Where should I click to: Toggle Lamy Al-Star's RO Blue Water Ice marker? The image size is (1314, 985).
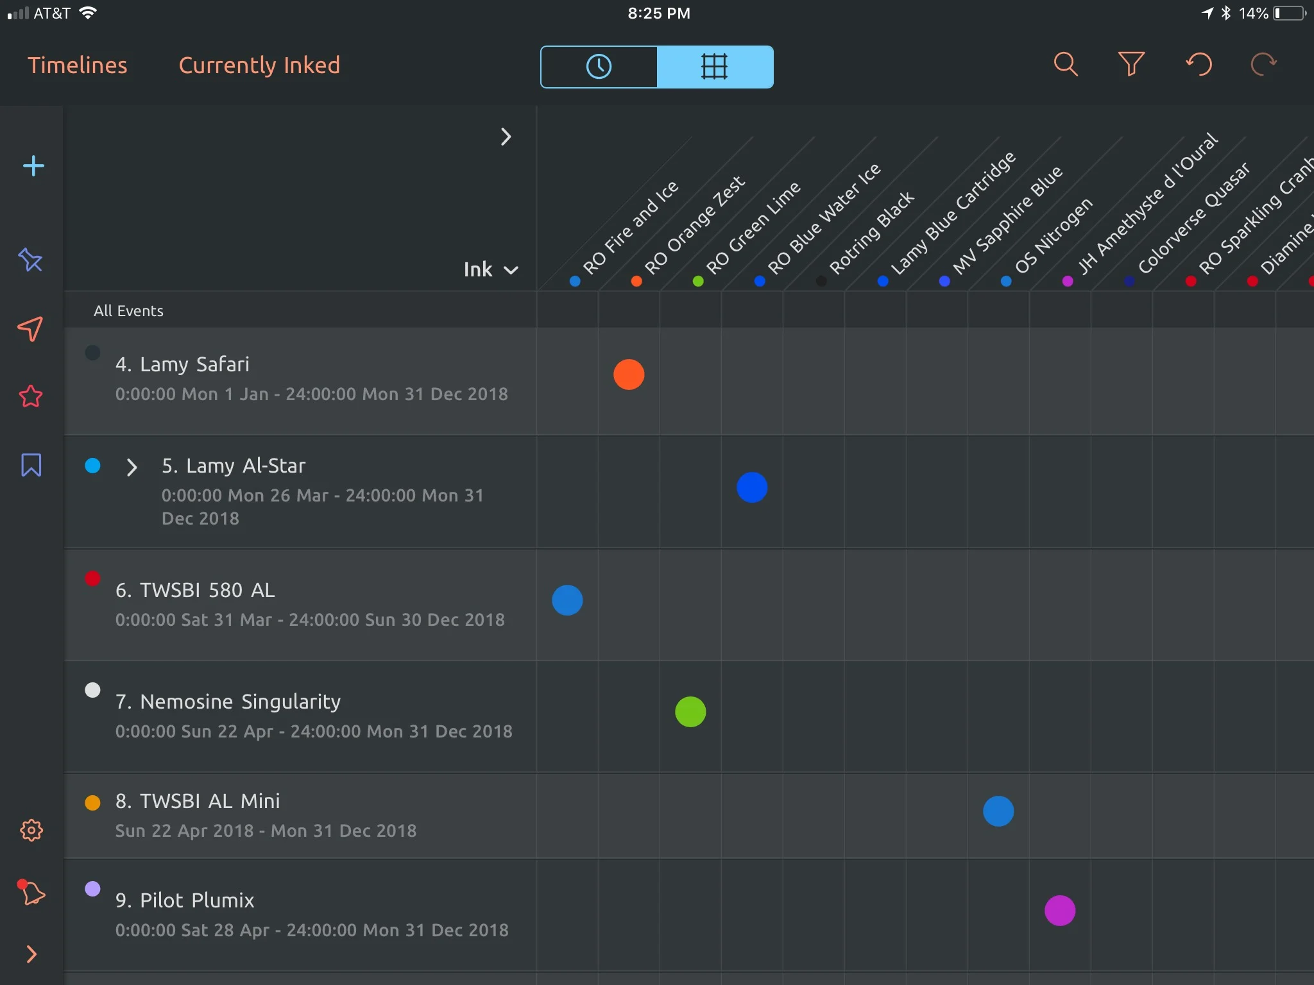click(752, 487)
